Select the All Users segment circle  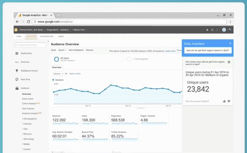[x=56, y=59]
